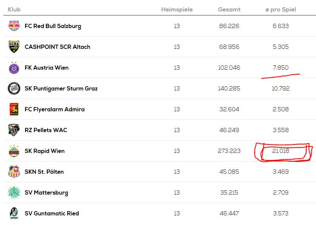Click the circled 21.018 average attendance value
316x229 pixels.
(281, 151)
